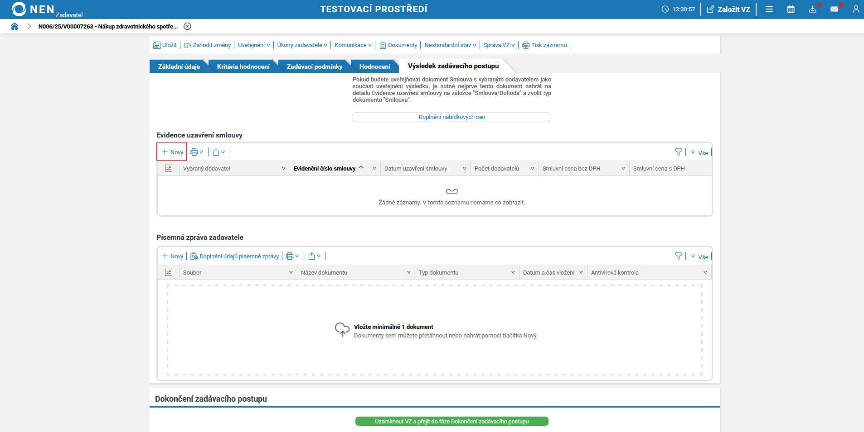Open the export icon above contract records
Screen dimensions: 864x432
(217, 152)
